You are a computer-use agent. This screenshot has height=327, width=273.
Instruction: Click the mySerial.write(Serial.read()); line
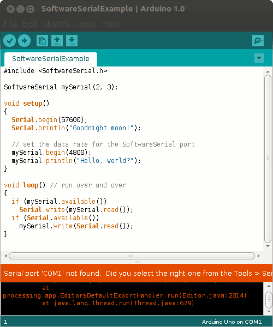click(76, 226)
